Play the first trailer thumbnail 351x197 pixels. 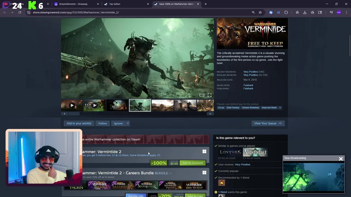pyautogui.click(x=72, y=105)
